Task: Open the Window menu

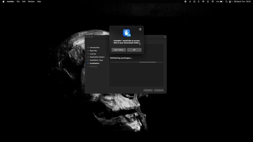Action: coord(31,2)
